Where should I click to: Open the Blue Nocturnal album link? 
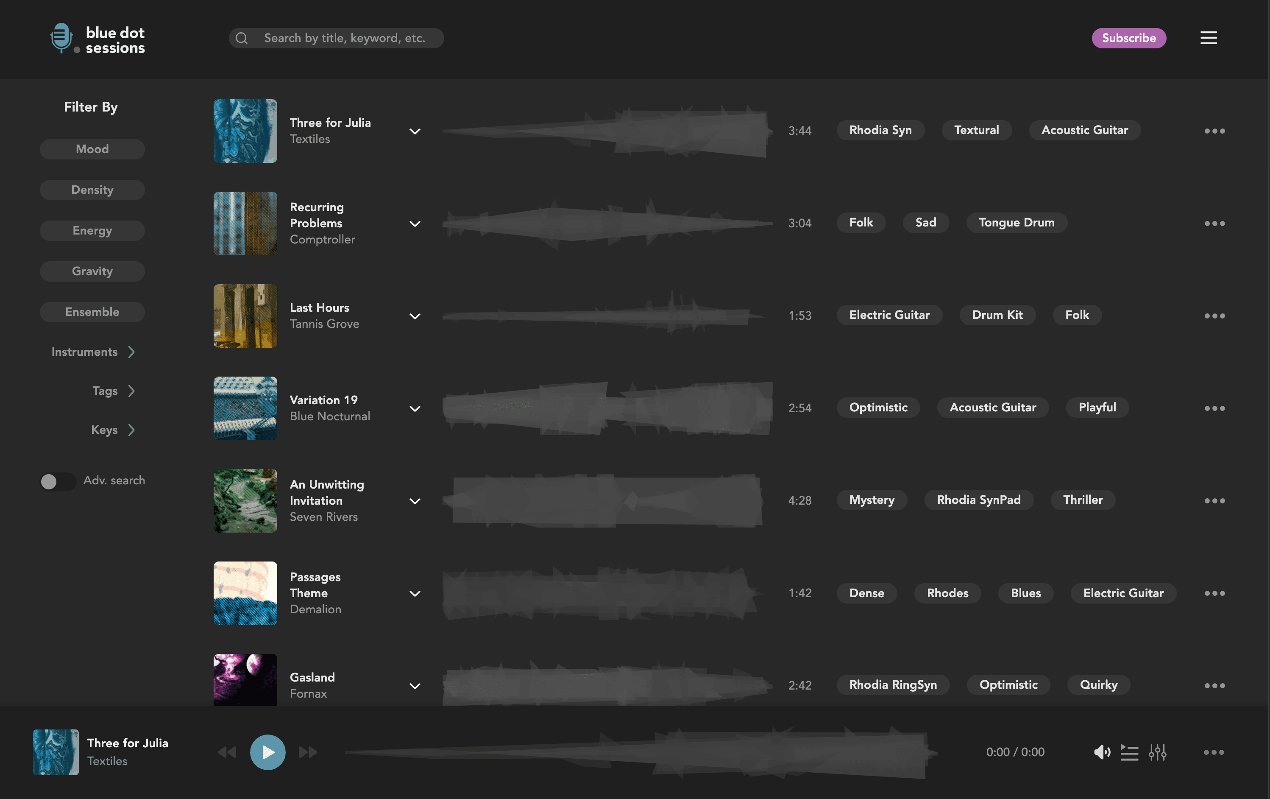point(330,416)
